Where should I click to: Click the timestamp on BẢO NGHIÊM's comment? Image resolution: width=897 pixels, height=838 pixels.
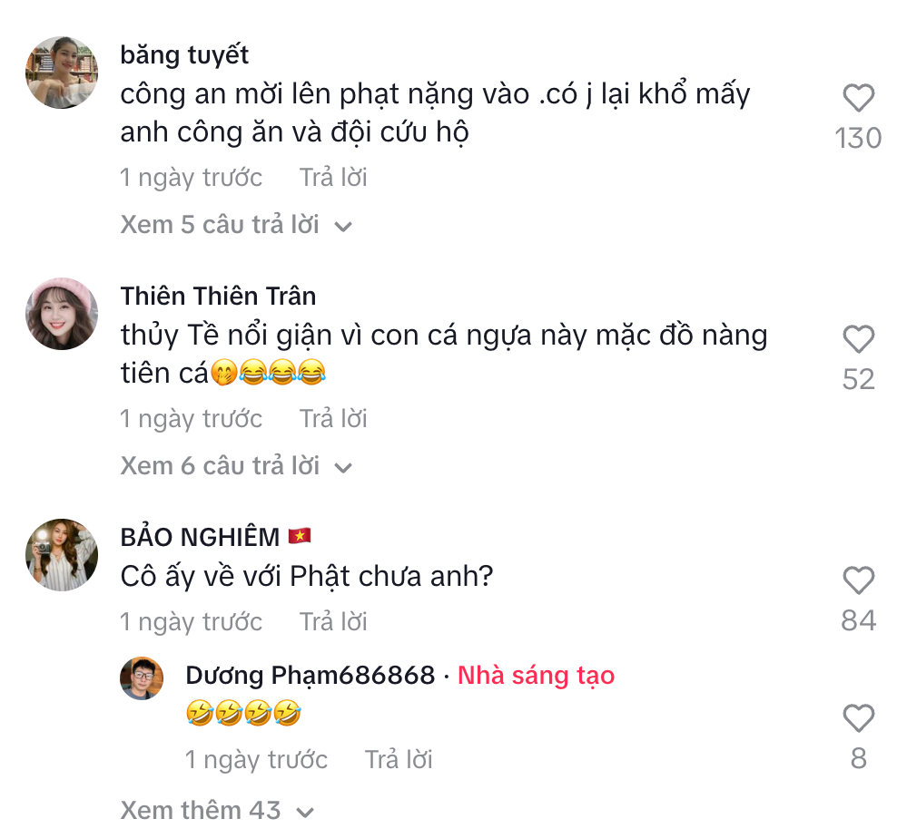pos(191,622)
